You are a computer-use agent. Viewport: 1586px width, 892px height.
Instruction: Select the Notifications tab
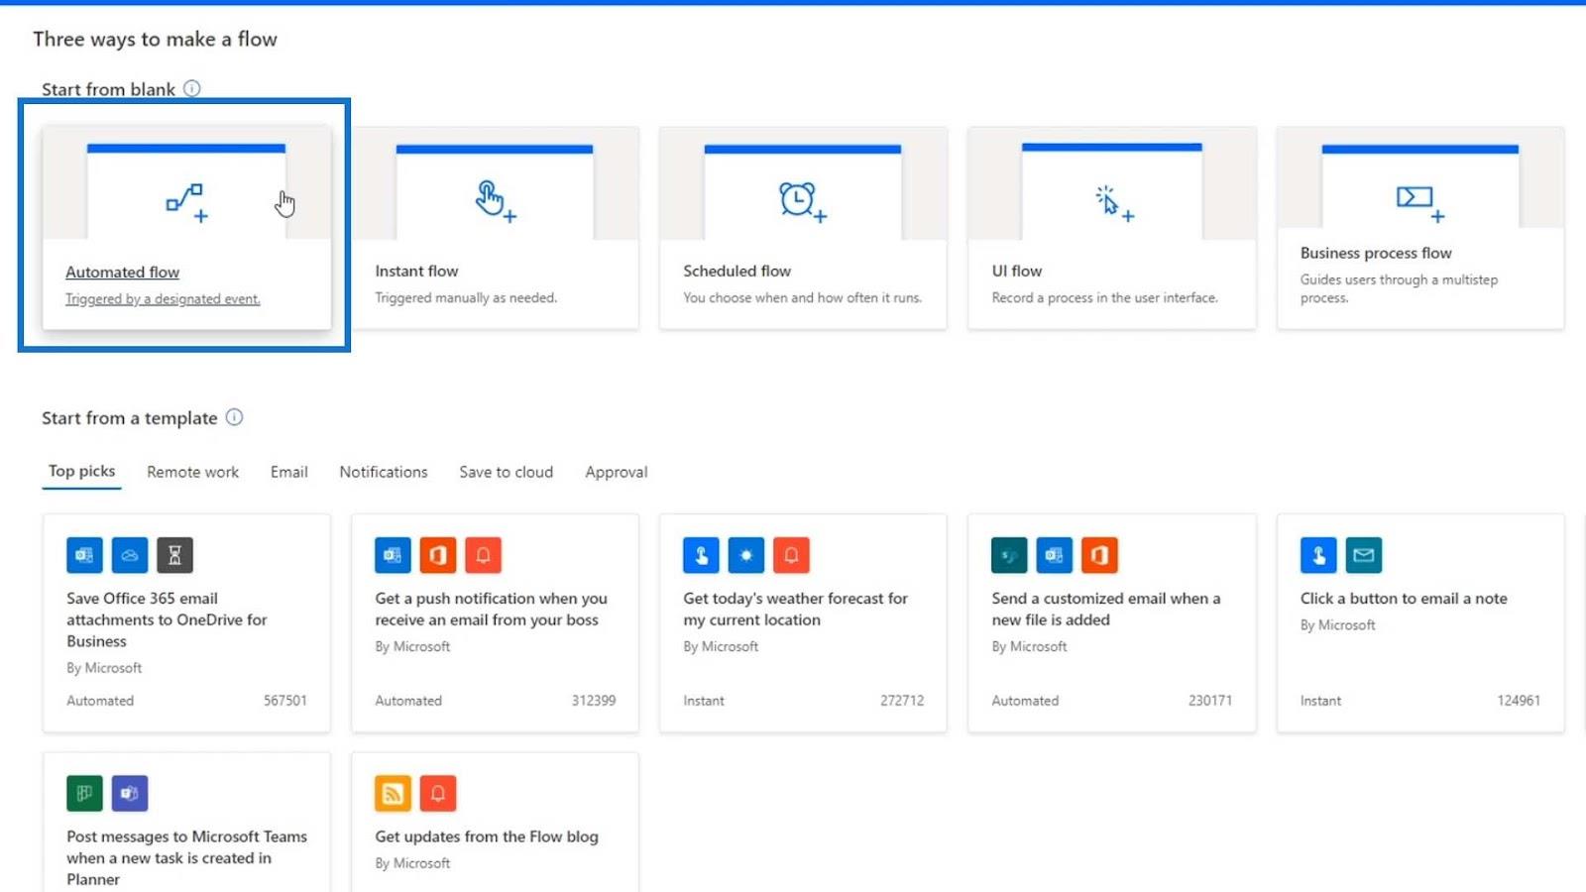click(x=384, y=472)
